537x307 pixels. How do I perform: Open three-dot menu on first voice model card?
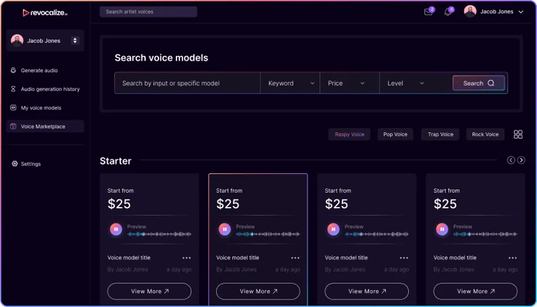click(187, 258)
